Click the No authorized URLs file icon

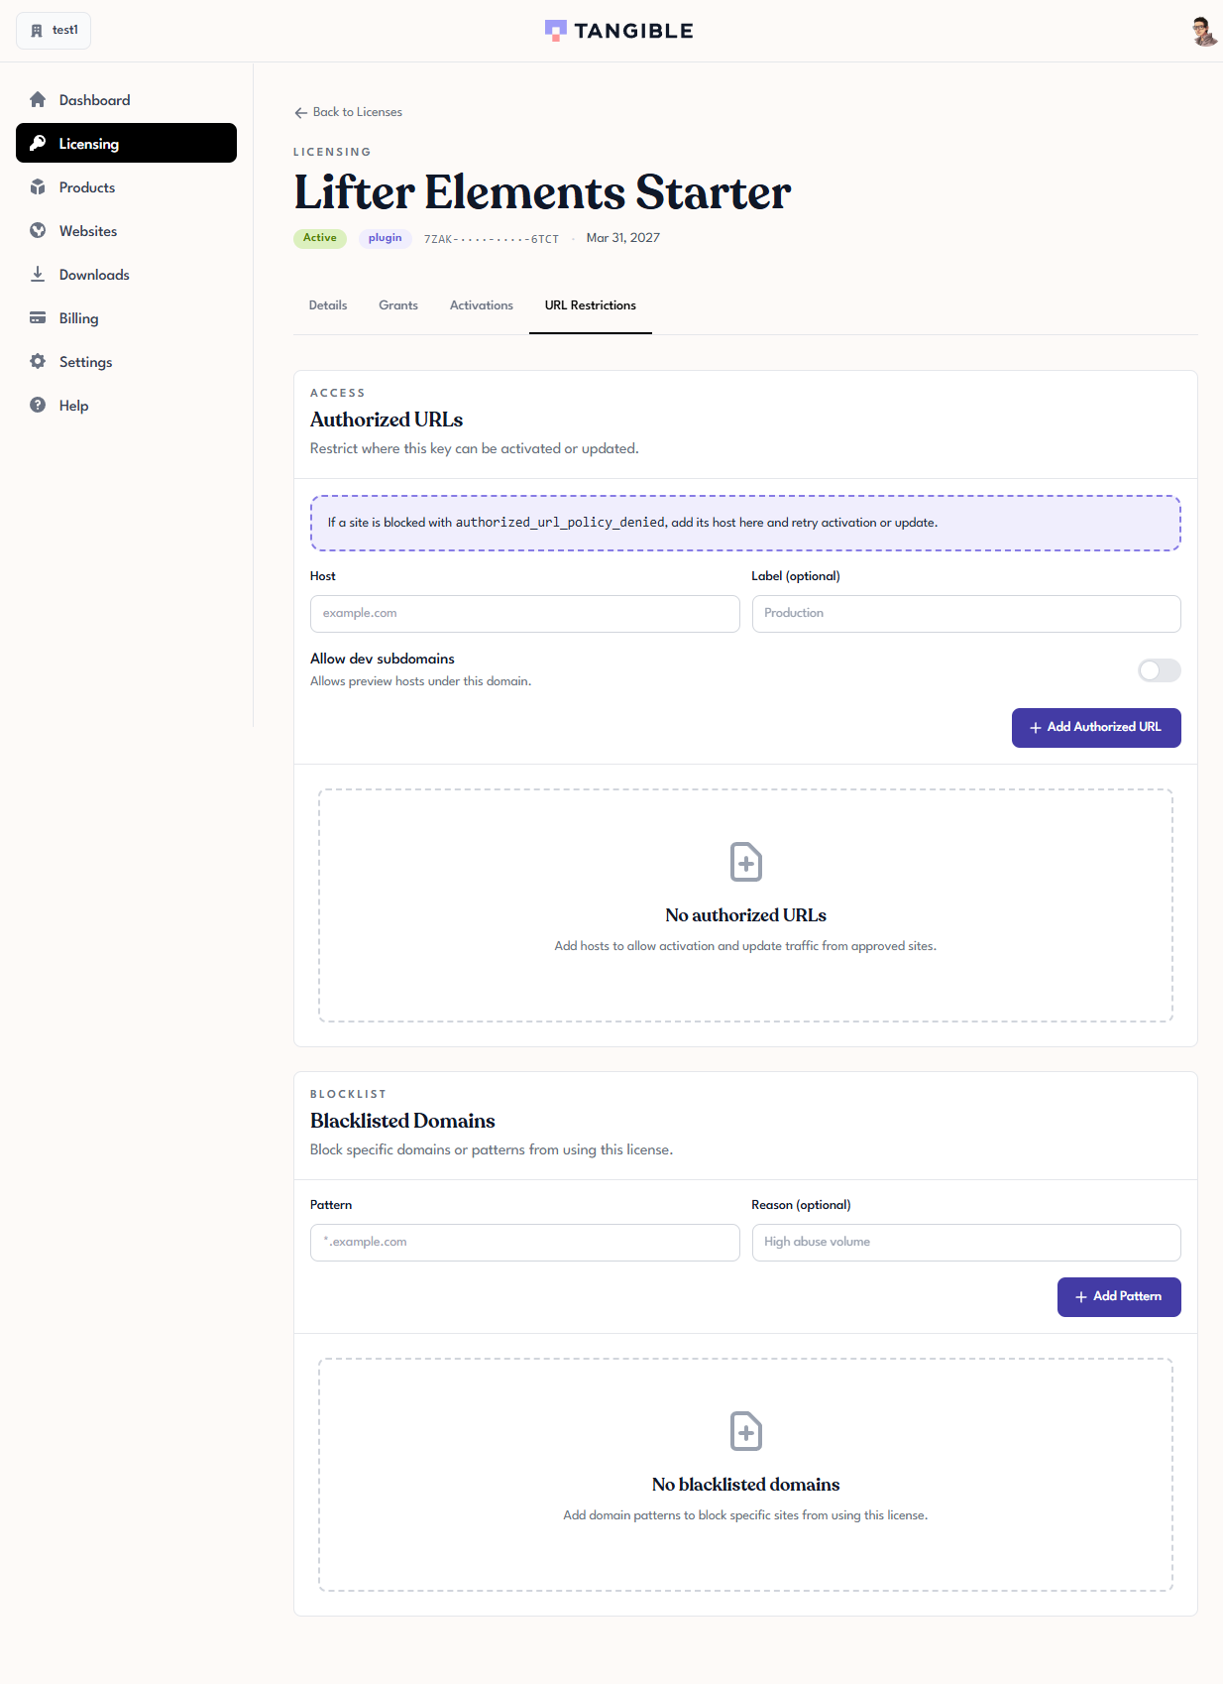[746, 862]
